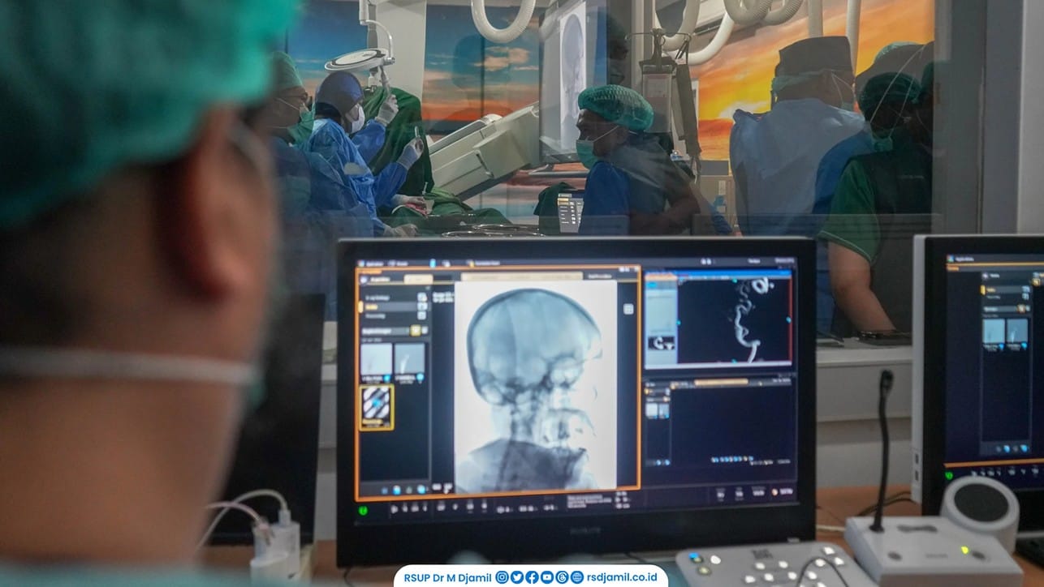Click the green power indicator at bottom-left of monitor

coord(363,509)
